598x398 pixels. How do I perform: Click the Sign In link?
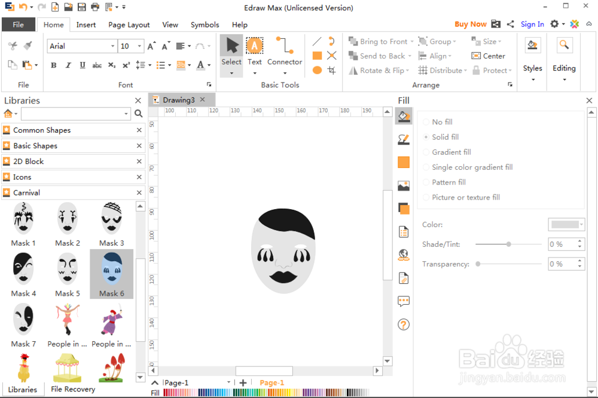(x=532, y=24)
